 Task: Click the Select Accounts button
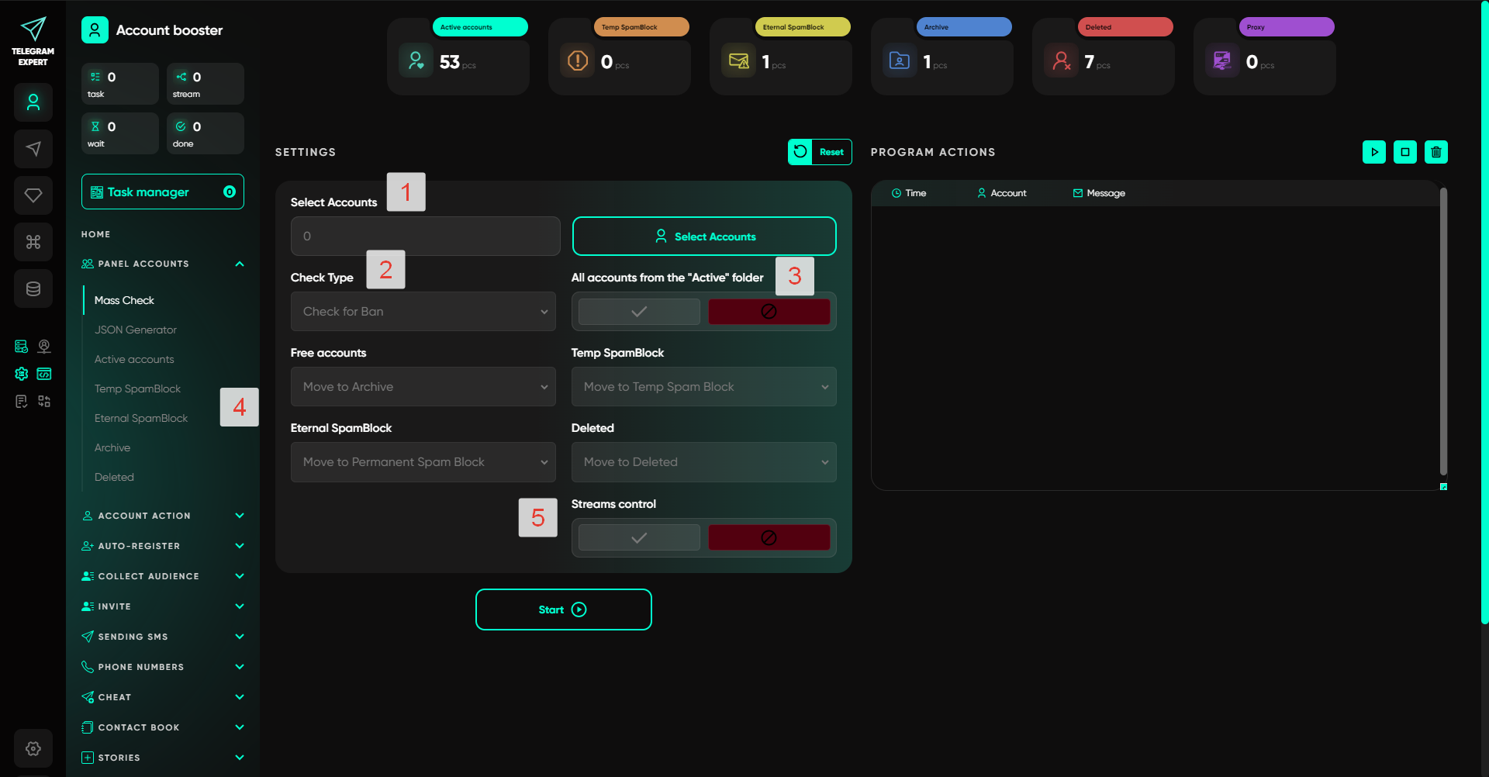(x=704, y=237)
